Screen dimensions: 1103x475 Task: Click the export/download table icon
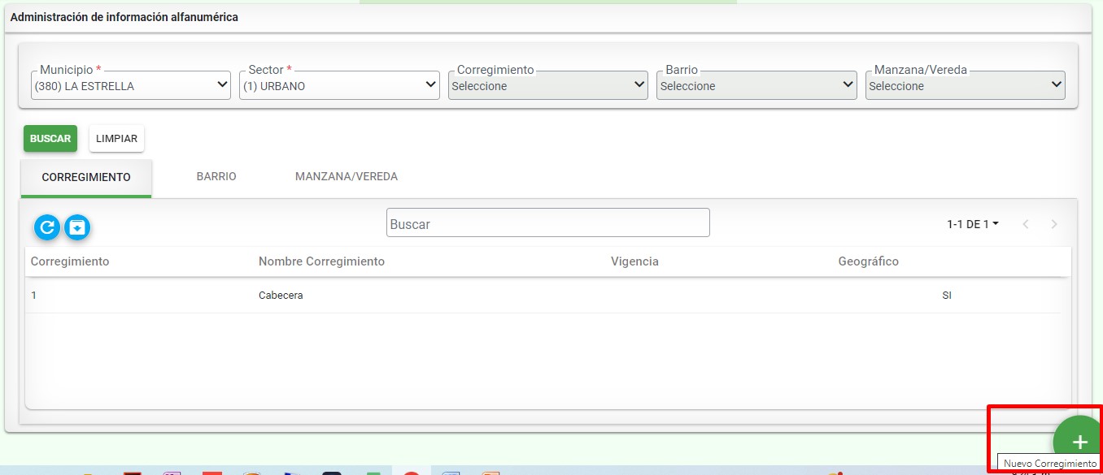[x=77, y=227]
